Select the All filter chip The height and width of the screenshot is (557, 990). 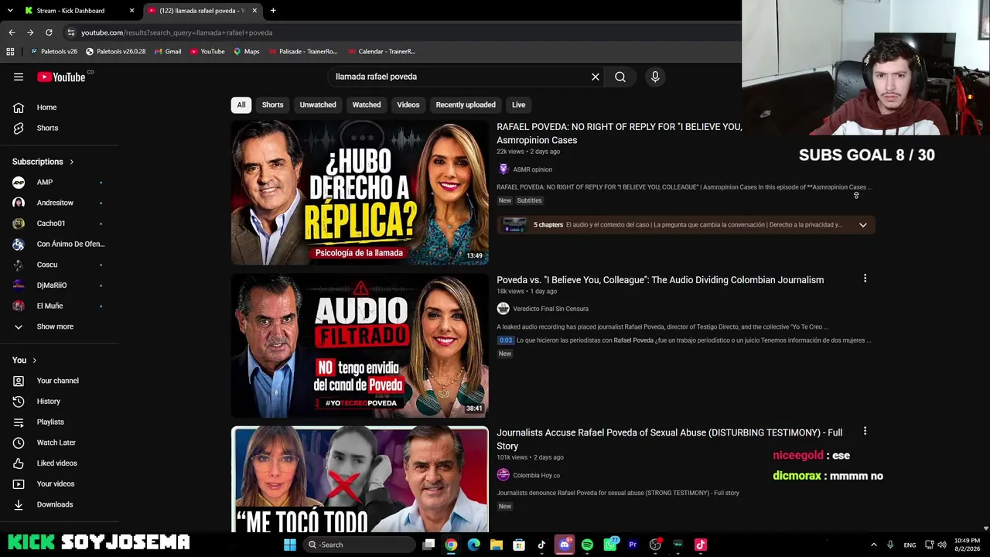[x=241, y=104]
